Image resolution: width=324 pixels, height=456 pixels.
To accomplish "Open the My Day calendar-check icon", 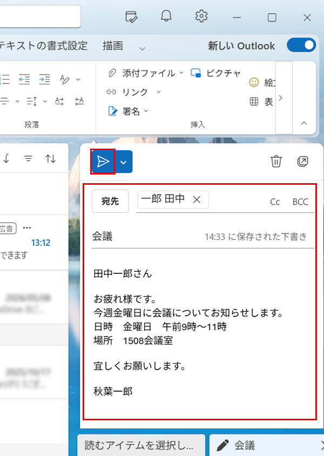I will coord(131,17).
